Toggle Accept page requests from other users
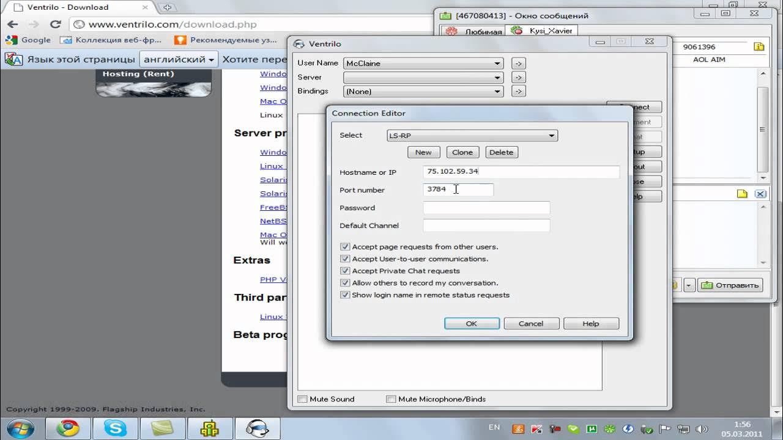 (345, 247)
